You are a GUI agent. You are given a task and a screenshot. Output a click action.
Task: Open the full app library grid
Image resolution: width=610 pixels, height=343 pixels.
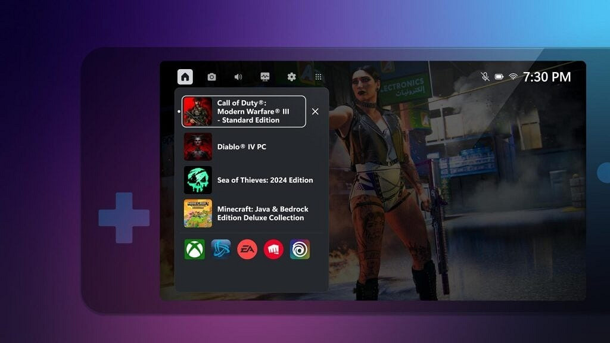[x=319, y=76]
